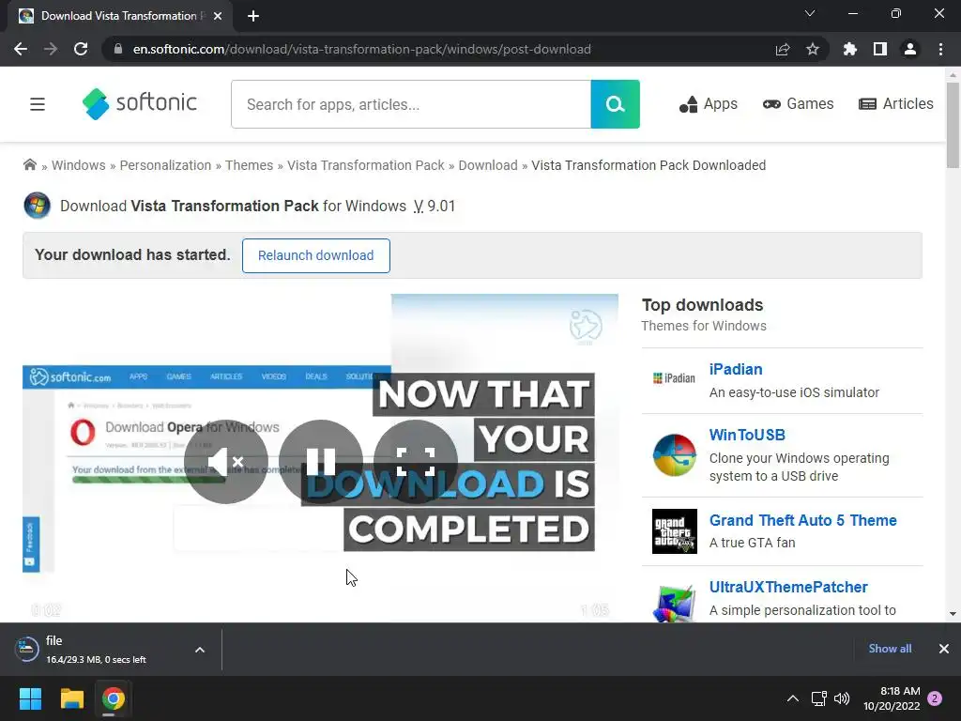Pause the video playback
The width and height of the screenshot is (961, 721).
pyautogui.click(x=321, y=462)
